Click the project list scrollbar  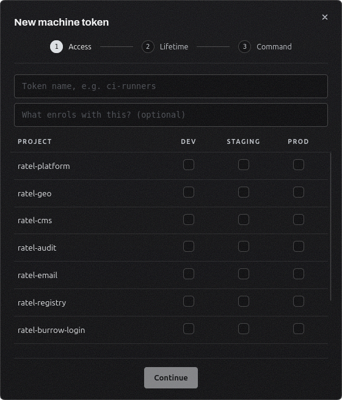click(x=331, y=227)
